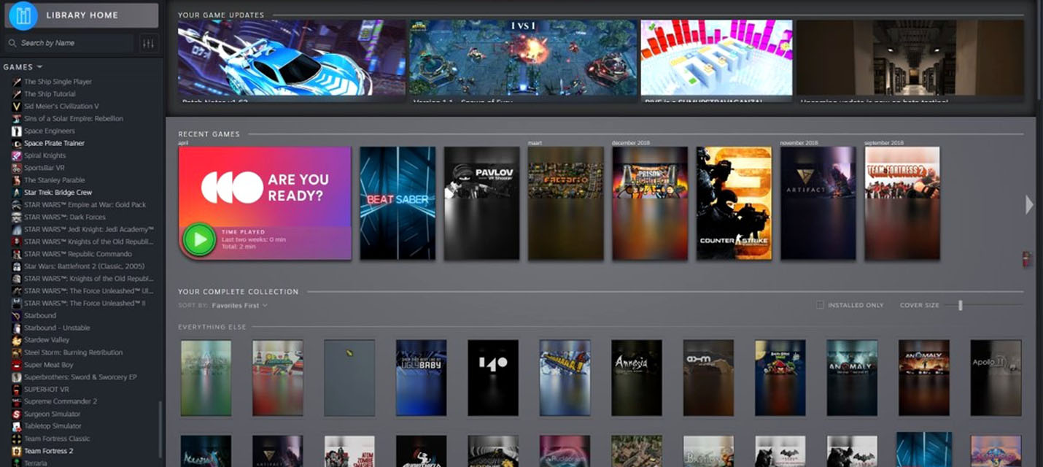The width and height of the screenshot is (1043, 467).
Task: Click inside the Search by Name field
Action: (71, 43)
